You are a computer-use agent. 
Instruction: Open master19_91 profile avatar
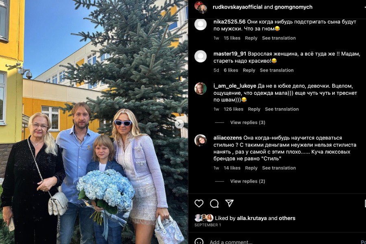[x=200, y=56]
